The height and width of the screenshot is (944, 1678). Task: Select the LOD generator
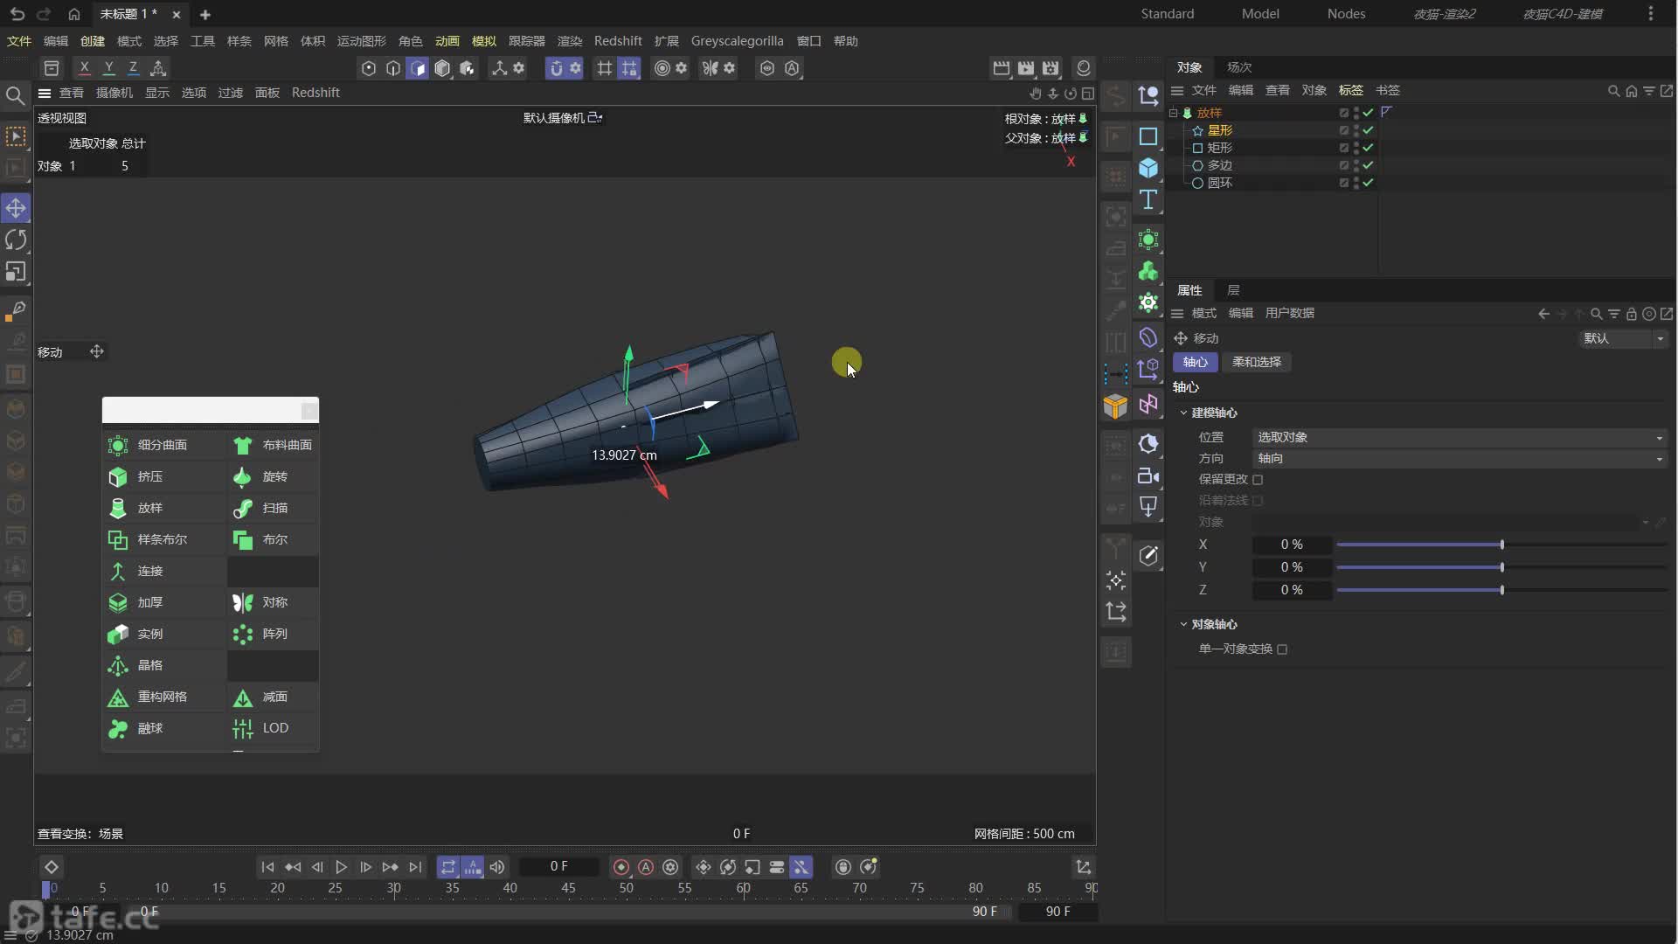coord(273,728)
